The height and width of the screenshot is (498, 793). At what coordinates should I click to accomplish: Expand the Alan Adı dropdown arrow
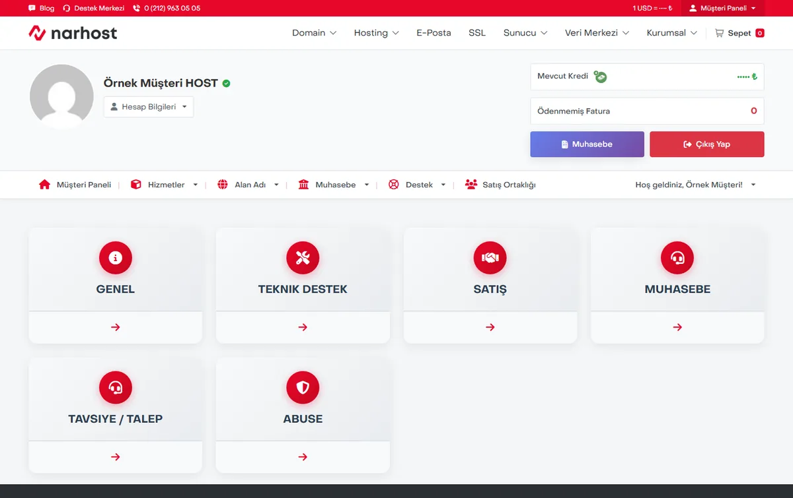pos(276,185)
